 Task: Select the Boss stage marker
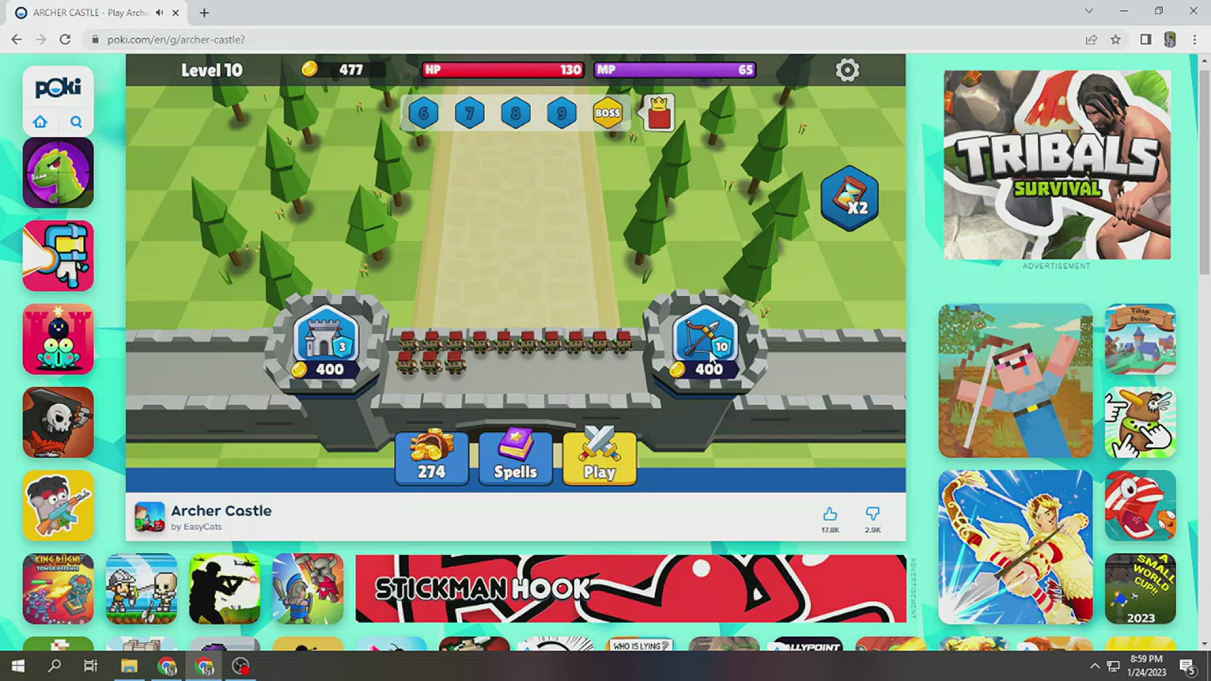[607, 113]
